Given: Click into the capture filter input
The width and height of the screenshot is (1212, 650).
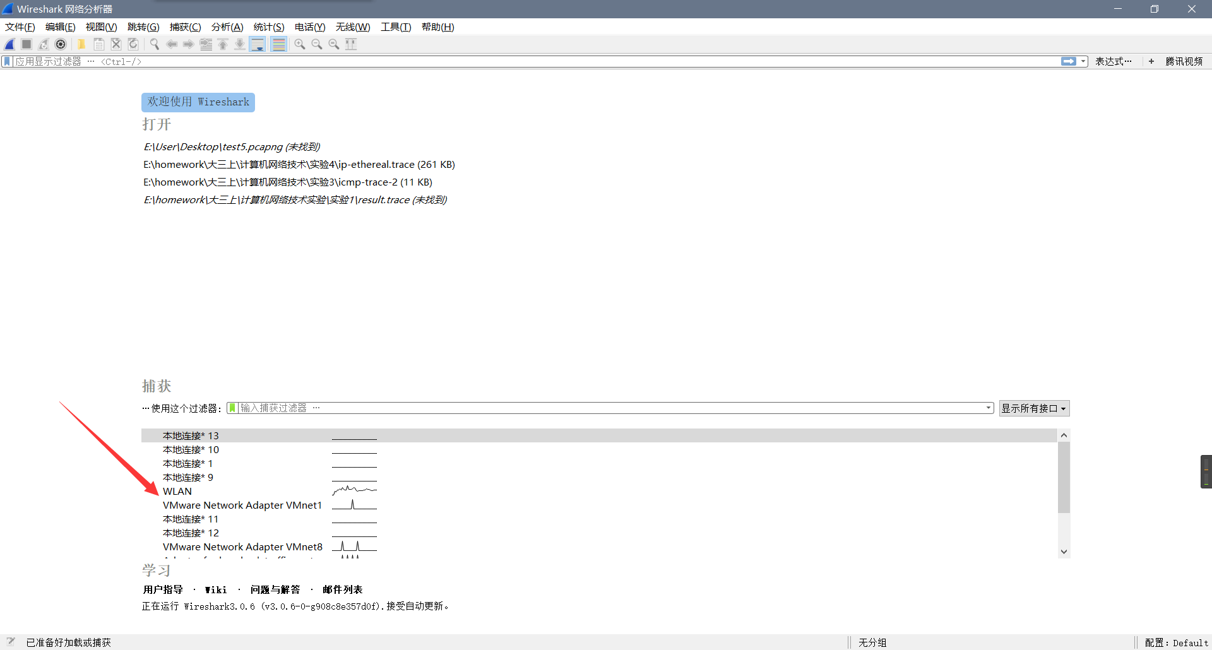Looking at the screenshot, I should (611, 408).
